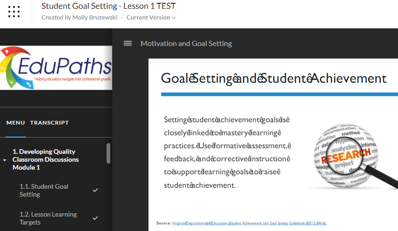Click the EduPaths logo
This screenshot has width=398, height=231.
pos(56,67)
